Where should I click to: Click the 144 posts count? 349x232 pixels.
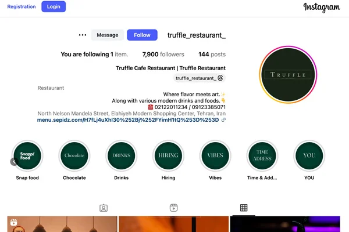tap(212, 55)
